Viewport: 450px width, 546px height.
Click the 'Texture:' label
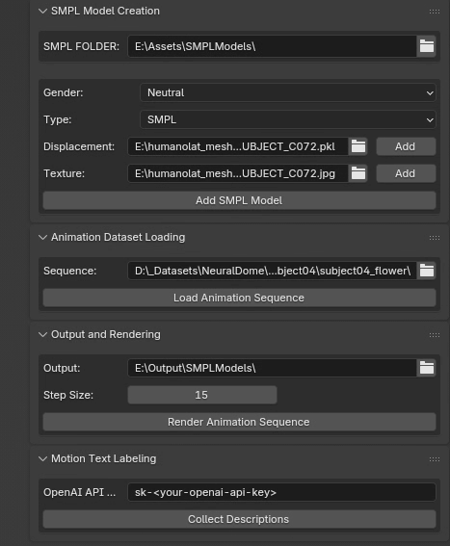64,173
